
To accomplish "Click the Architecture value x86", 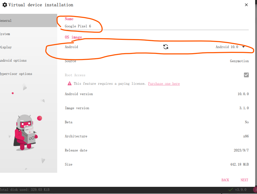I will (246, 136).
